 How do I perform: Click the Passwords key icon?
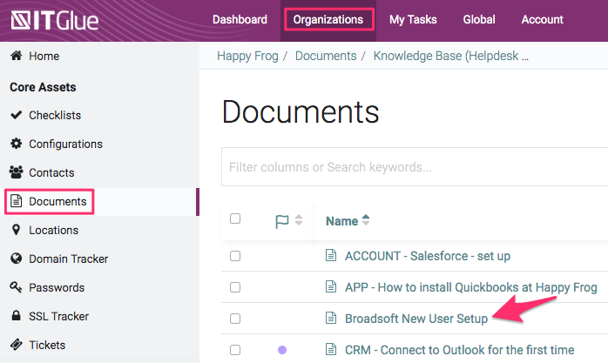(x=16, y=287)
